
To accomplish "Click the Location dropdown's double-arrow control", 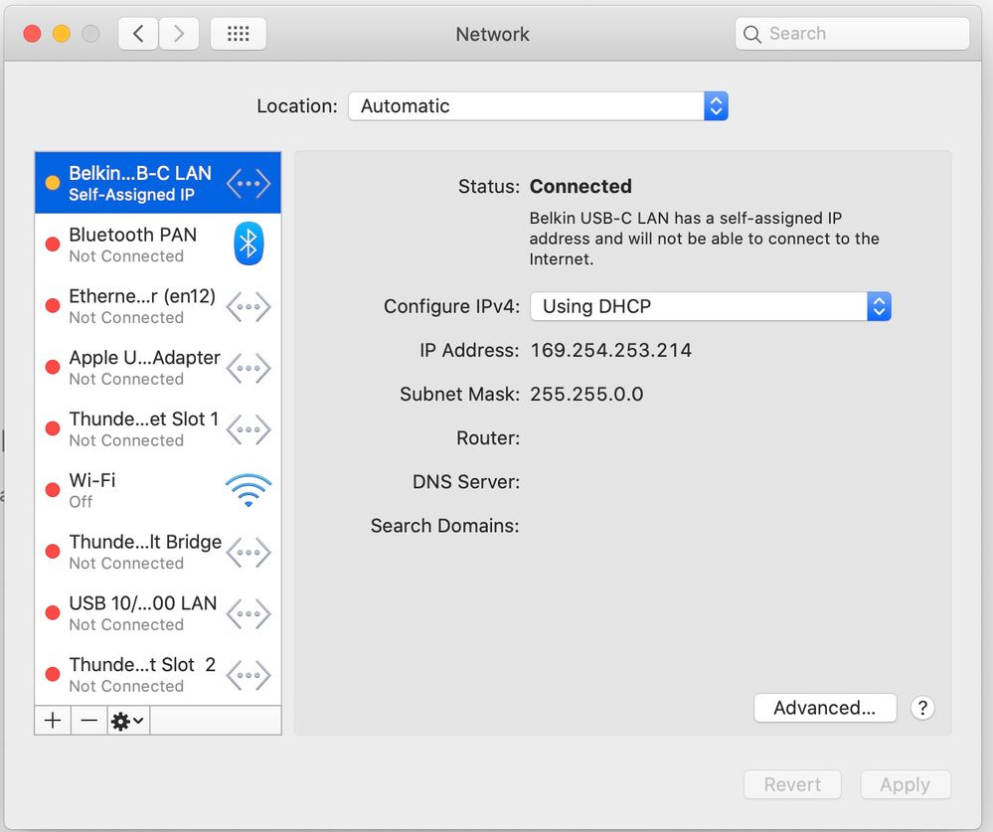I will [716, 105].
